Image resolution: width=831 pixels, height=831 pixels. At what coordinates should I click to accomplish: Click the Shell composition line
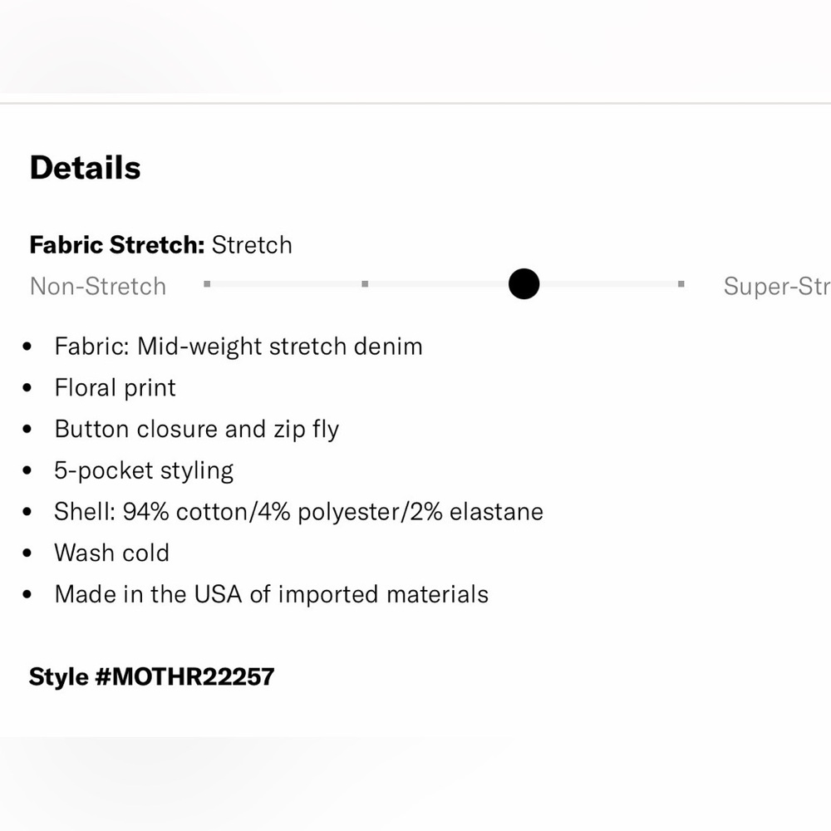coord(299,512)
